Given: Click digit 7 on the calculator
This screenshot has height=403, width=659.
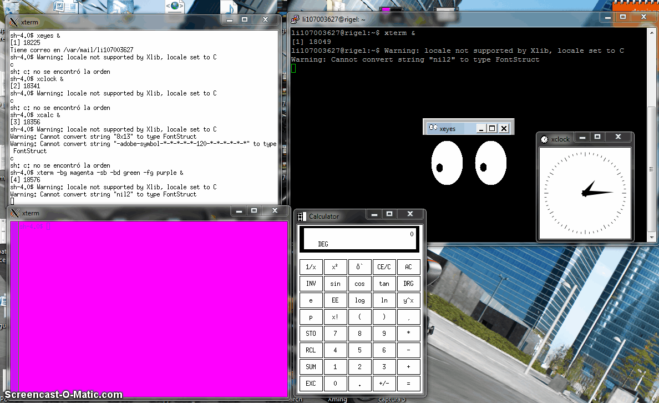Looking at the screenshot, I should pos(335,334).
